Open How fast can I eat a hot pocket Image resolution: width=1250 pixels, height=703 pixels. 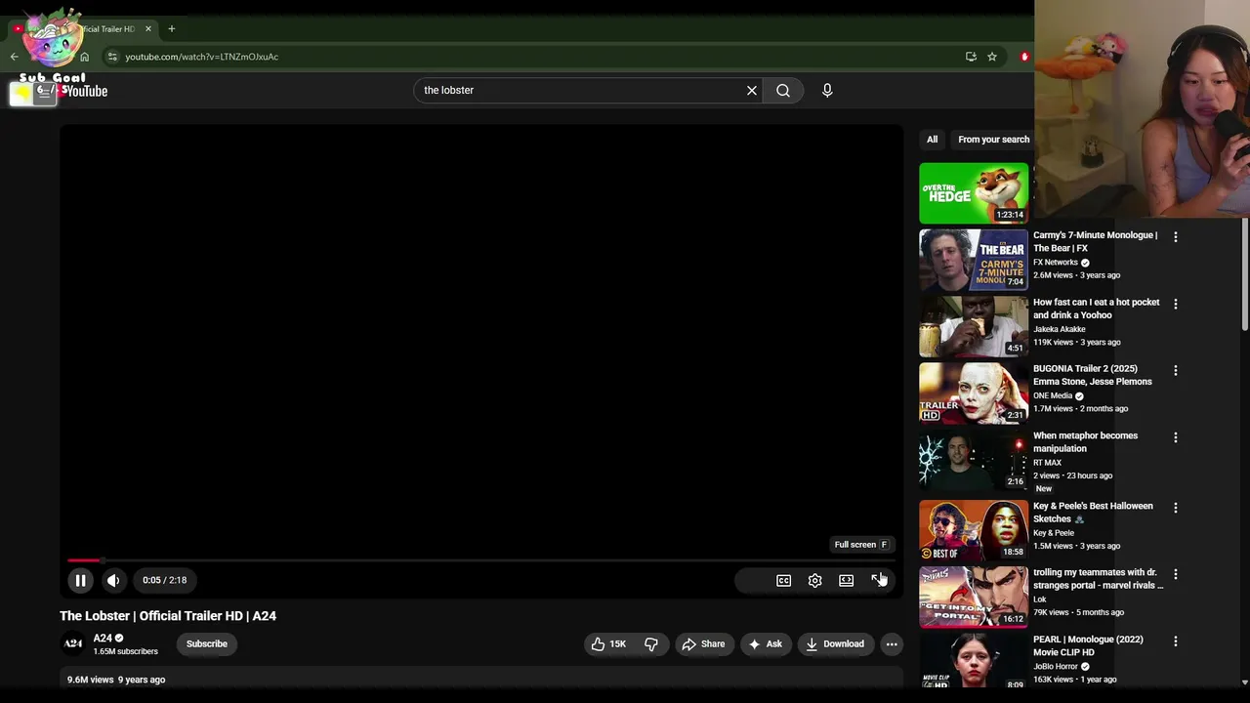tap(1096, 309)
